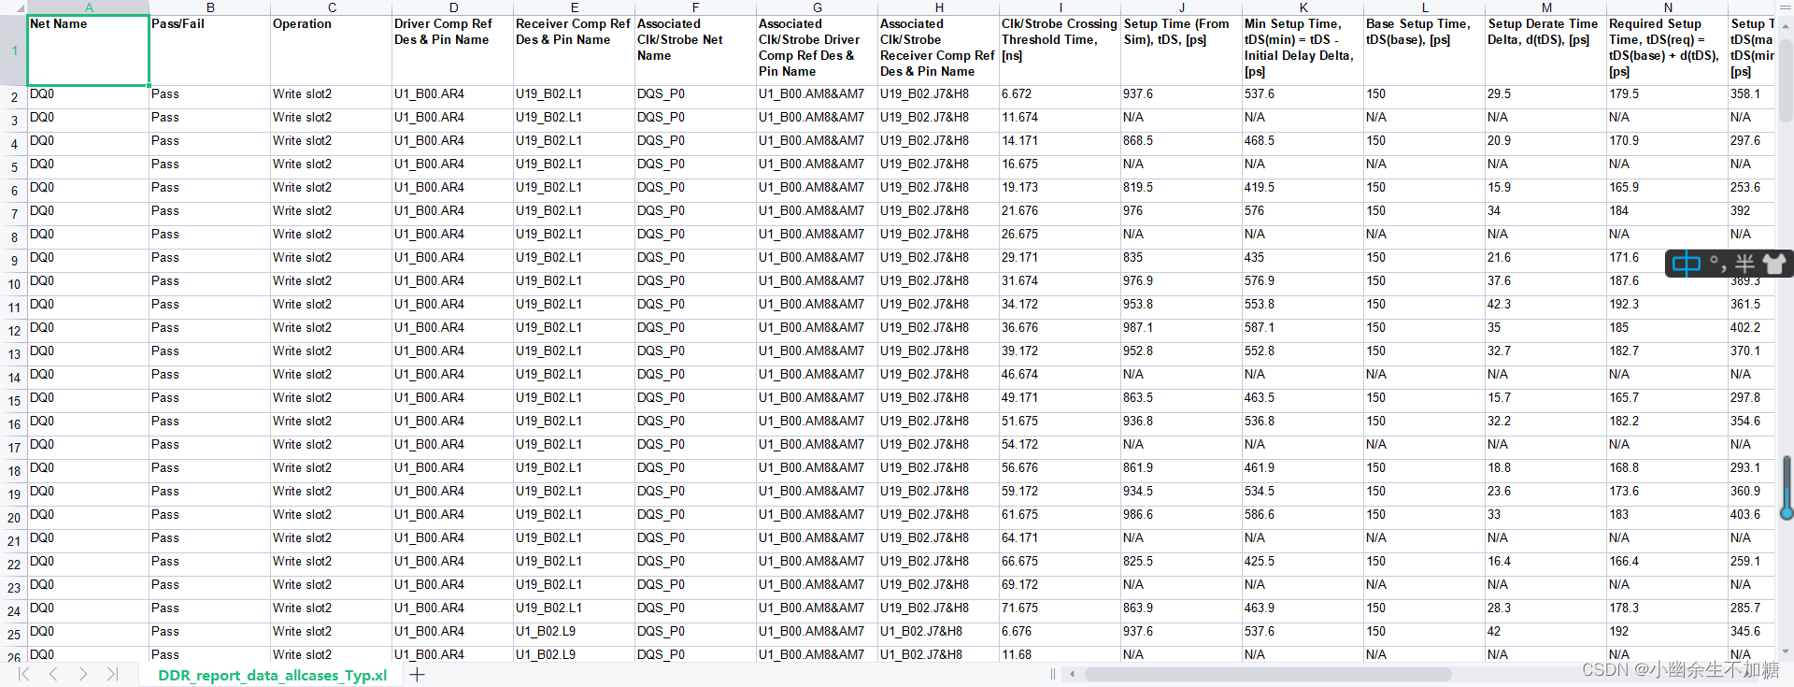Select column G header
The image size is (1794, 687).
tap(818, 7)
